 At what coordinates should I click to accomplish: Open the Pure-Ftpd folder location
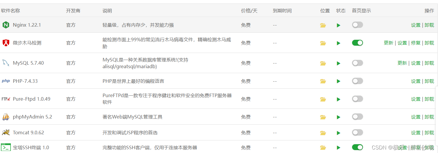tap(323, 99)
